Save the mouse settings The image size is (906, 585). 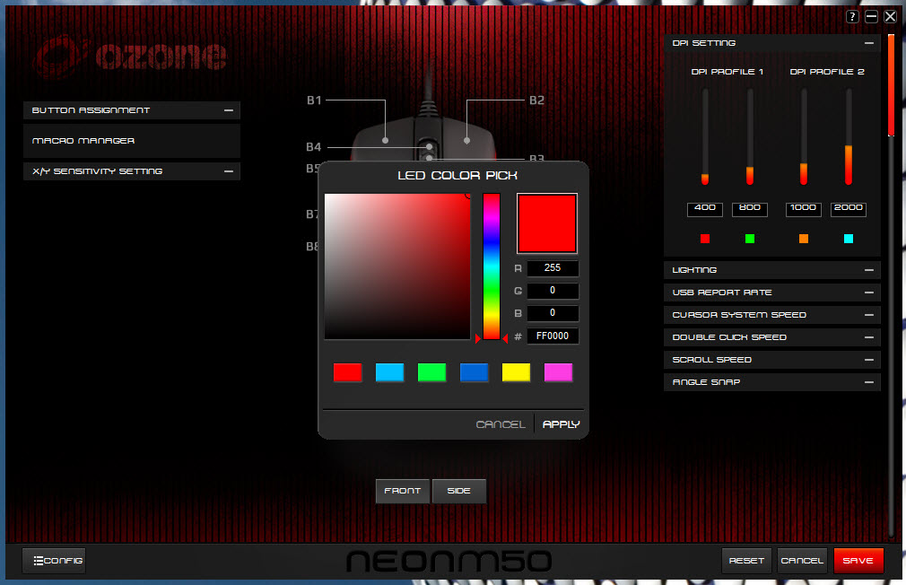tap(858, 561)
